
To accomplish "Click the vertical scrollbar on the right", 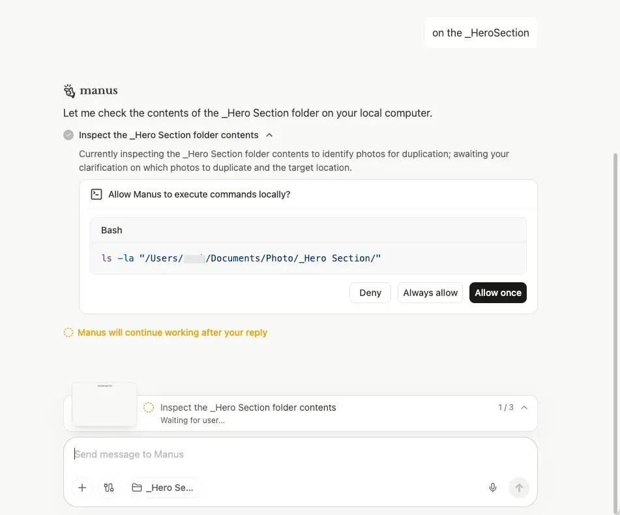I will pyautogui.click(x=615, y=332).
